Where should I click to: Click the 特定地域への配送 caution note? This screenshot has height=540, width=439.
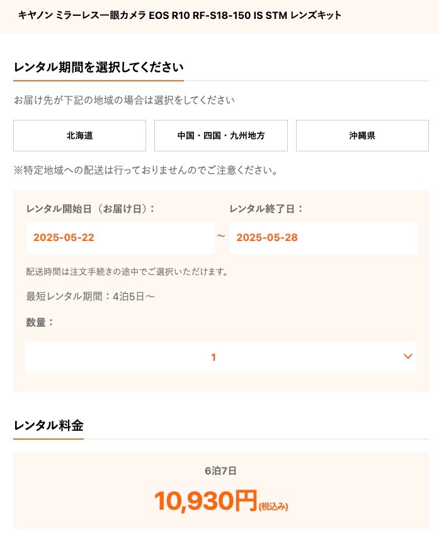click(145, 170)
